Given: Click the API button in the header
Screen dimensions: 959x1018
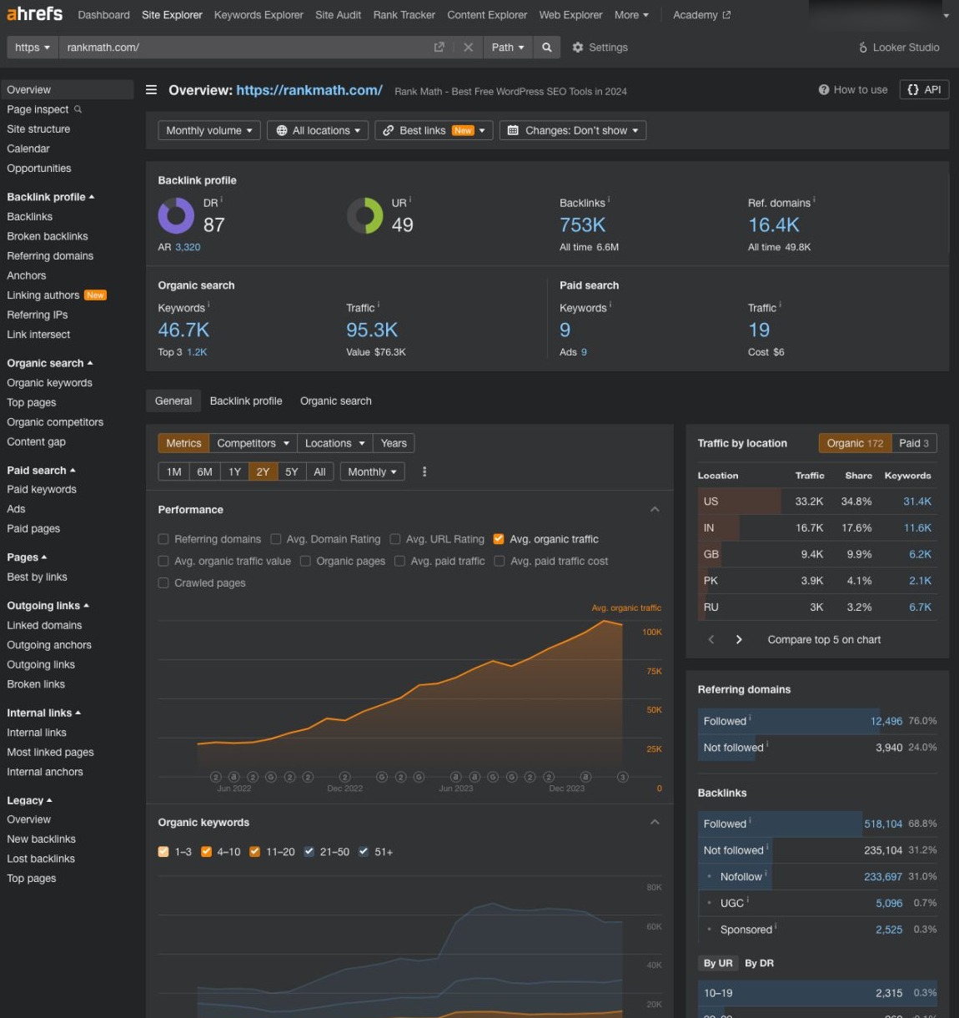Looking at the screenshot, I should click(924, 89).
